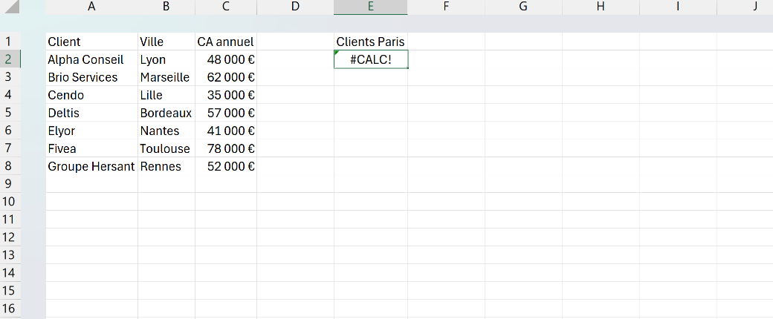Select the '78 000 €' amount cell
Viewport: 773px width, 319px height.
226,148
